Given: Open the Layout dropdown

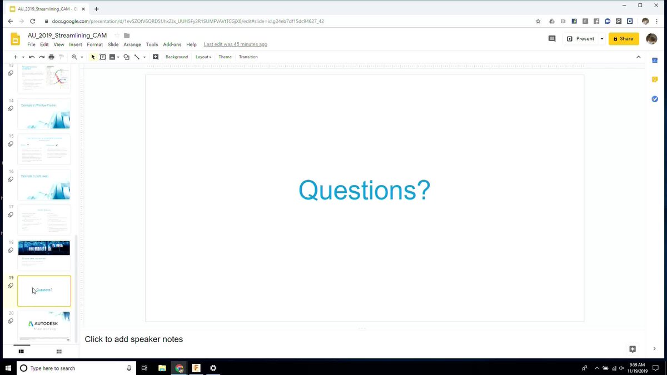Looking at the screenshot, I should click(202, 56).
